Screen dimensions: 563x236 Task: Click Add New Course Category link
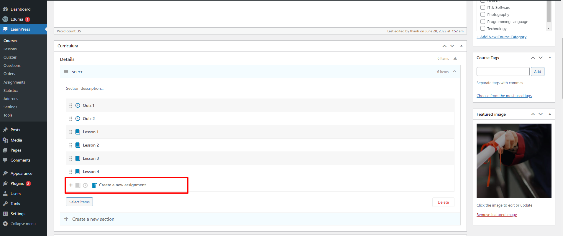pos(501,37)
